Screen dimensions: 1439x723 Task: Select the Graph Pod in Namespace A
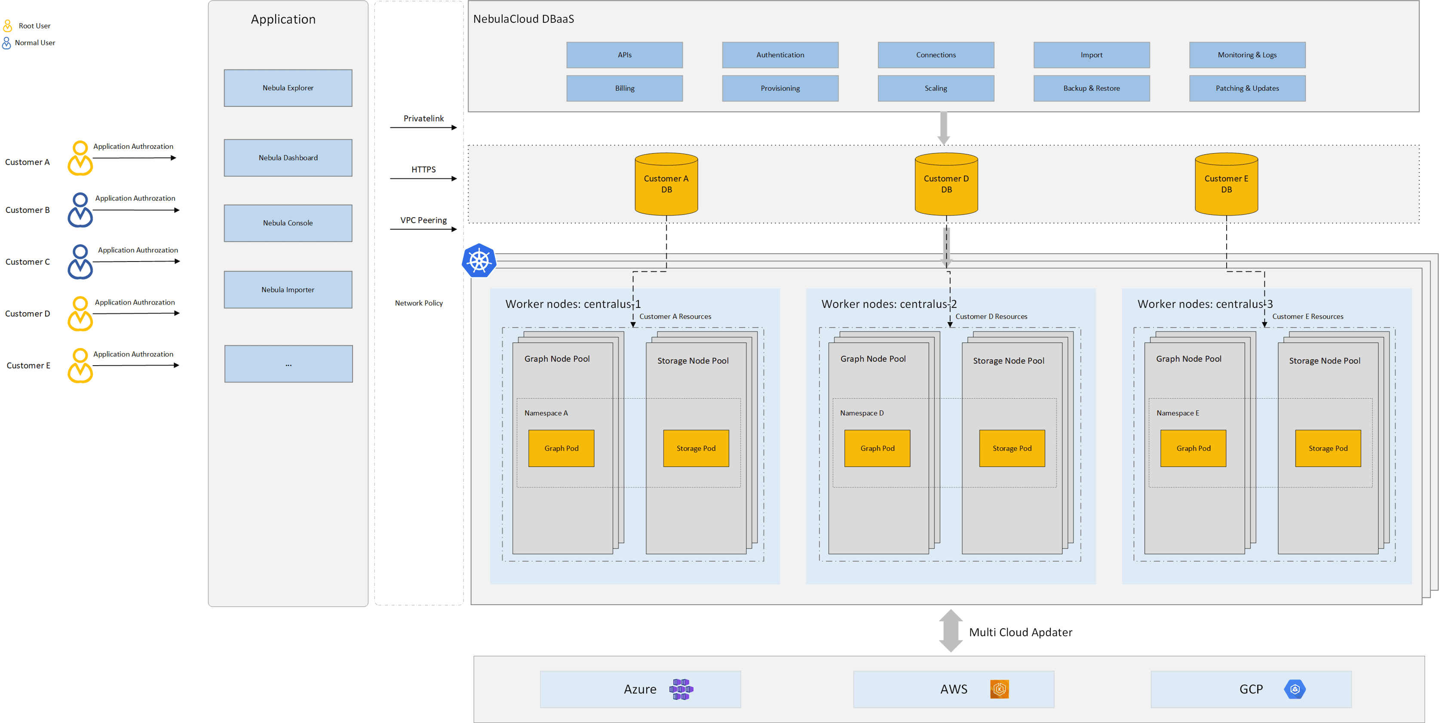[561, 449]
